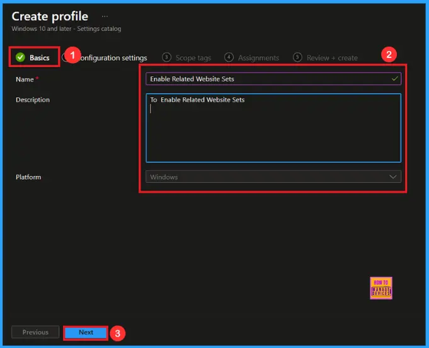
Task: Click the step 4 circle icon for Assignments
Action: [x=229, y=57]
